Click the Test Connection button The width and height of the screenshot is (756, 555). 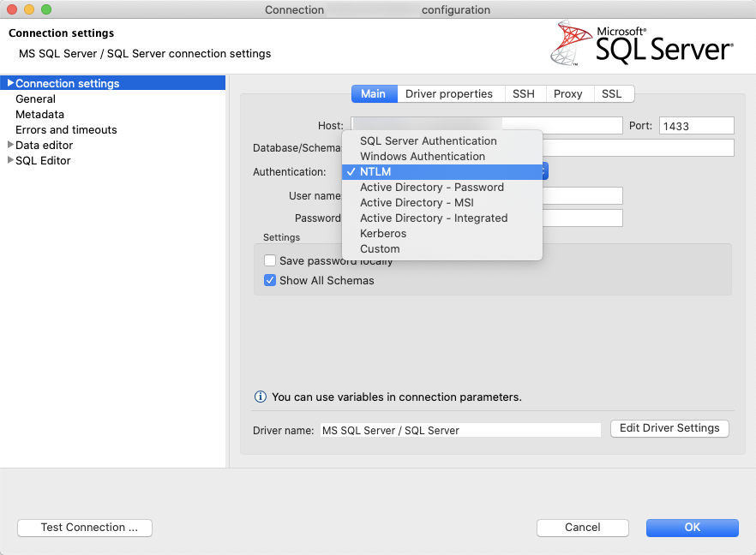coord(84,528)
